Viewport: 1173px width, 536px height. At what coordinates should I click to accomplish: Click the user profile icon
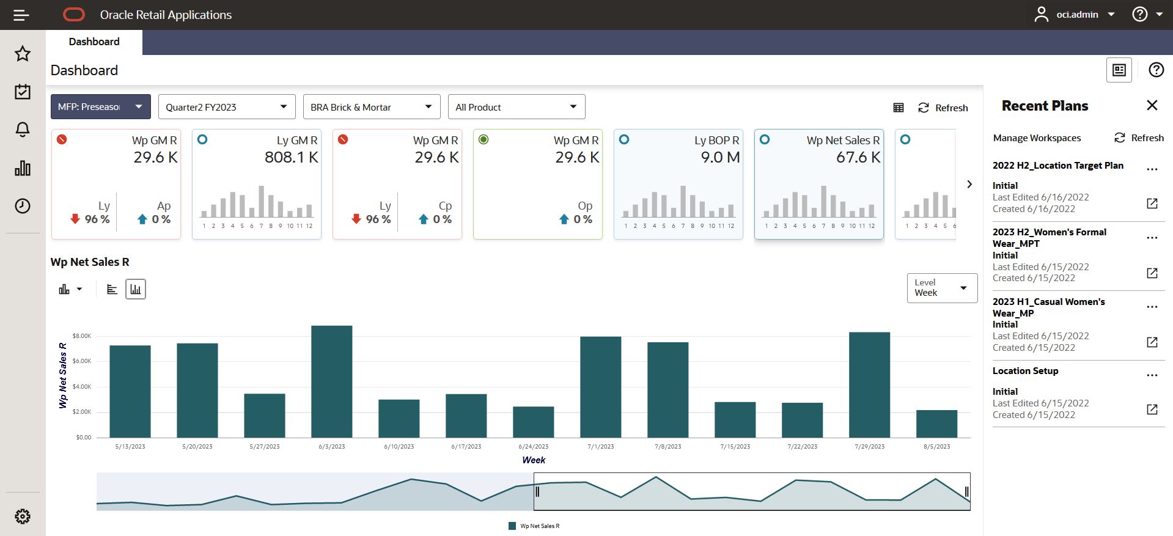[x=1041, y=15]
